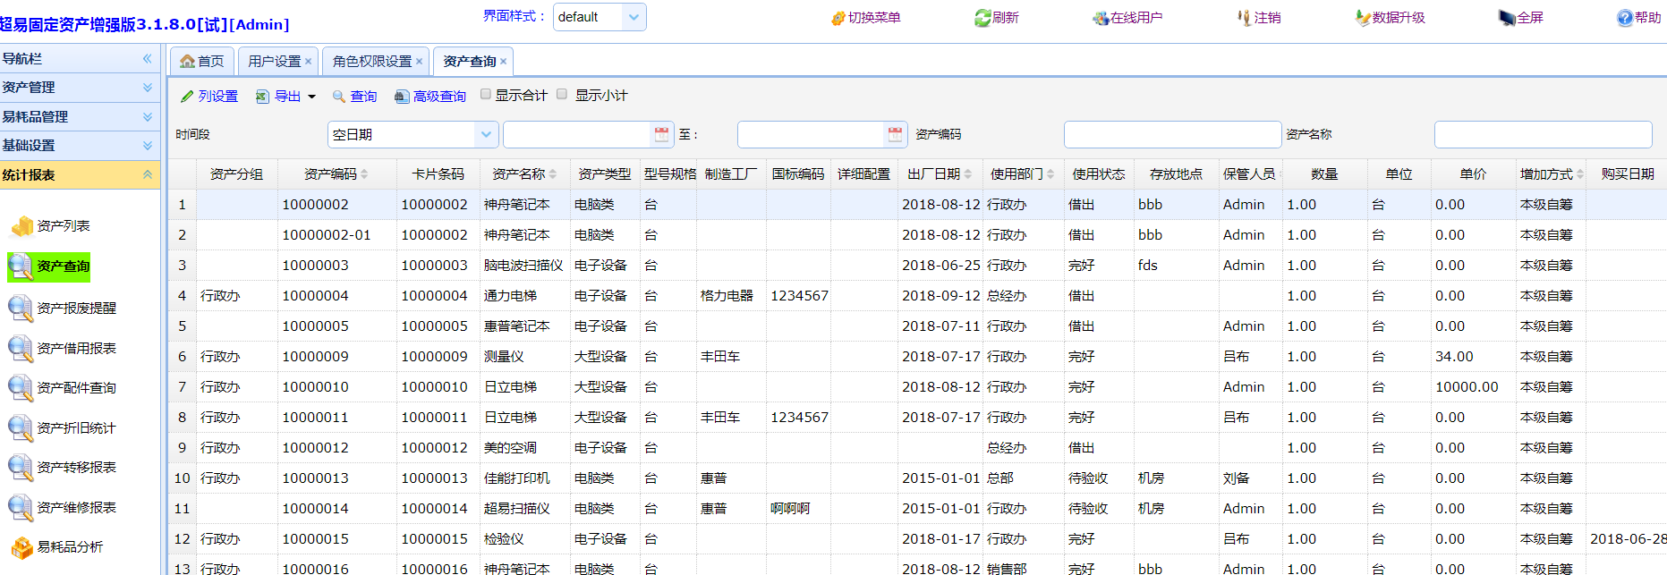This screenshot has width=1667, height=575.
Task: Enter fullscreen with 全屏 icon
Action: click(x=1507, y=18)
